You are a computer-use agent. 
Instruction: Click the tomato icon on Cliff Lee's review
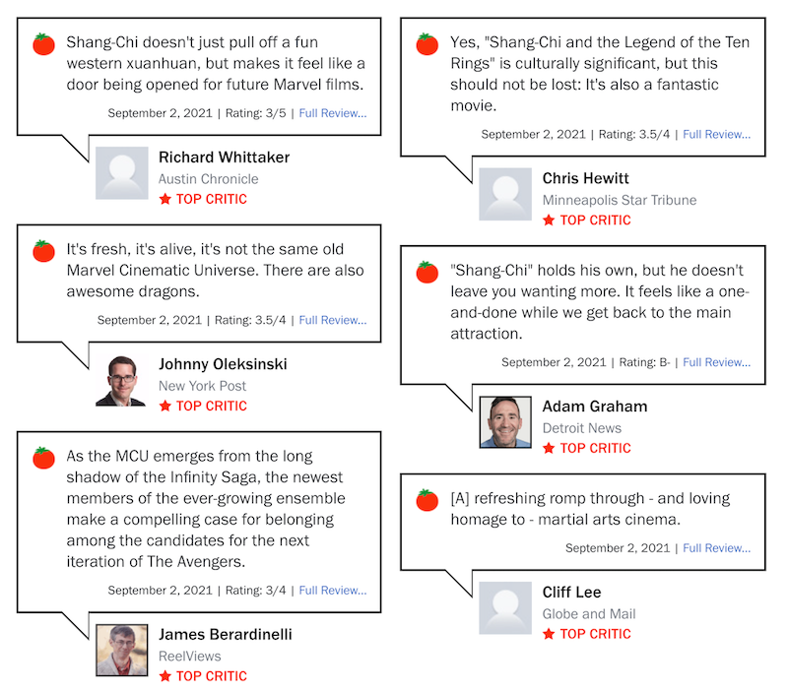point(427,500)
